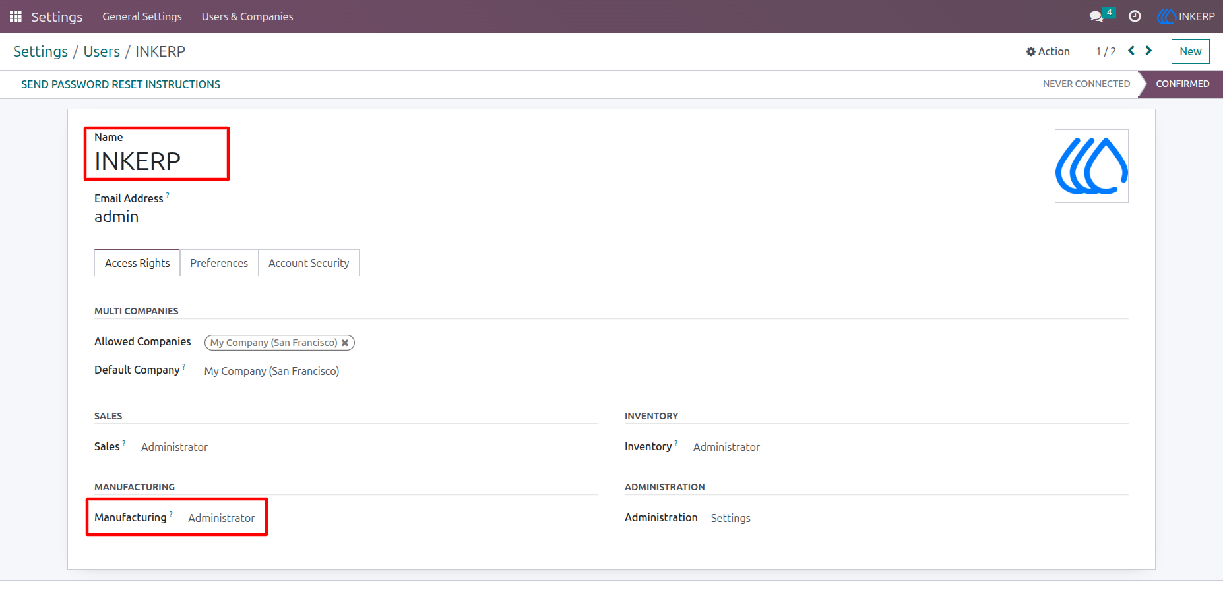Edit the Email Address admin field
Viewport: 1223px width, 611px height.
[116, 217]
